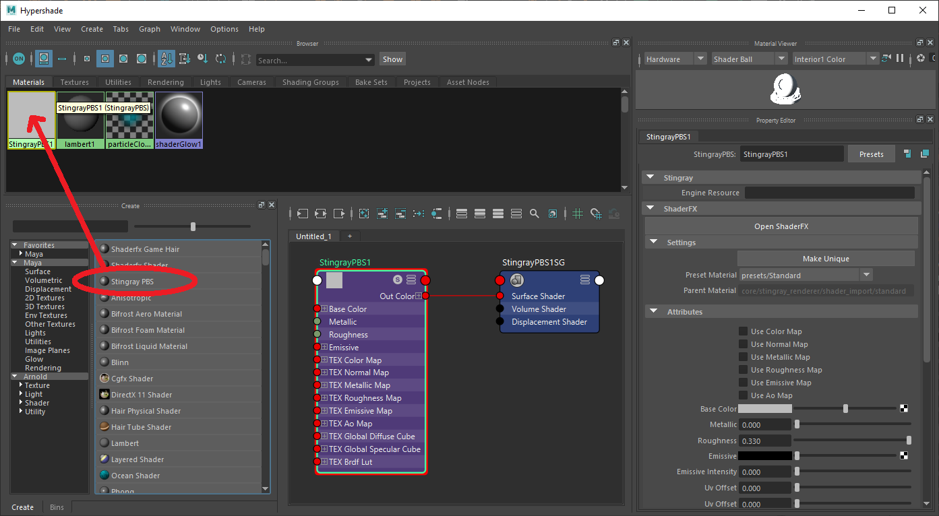Select the shaderGlow1 material thumbnail

179,116
